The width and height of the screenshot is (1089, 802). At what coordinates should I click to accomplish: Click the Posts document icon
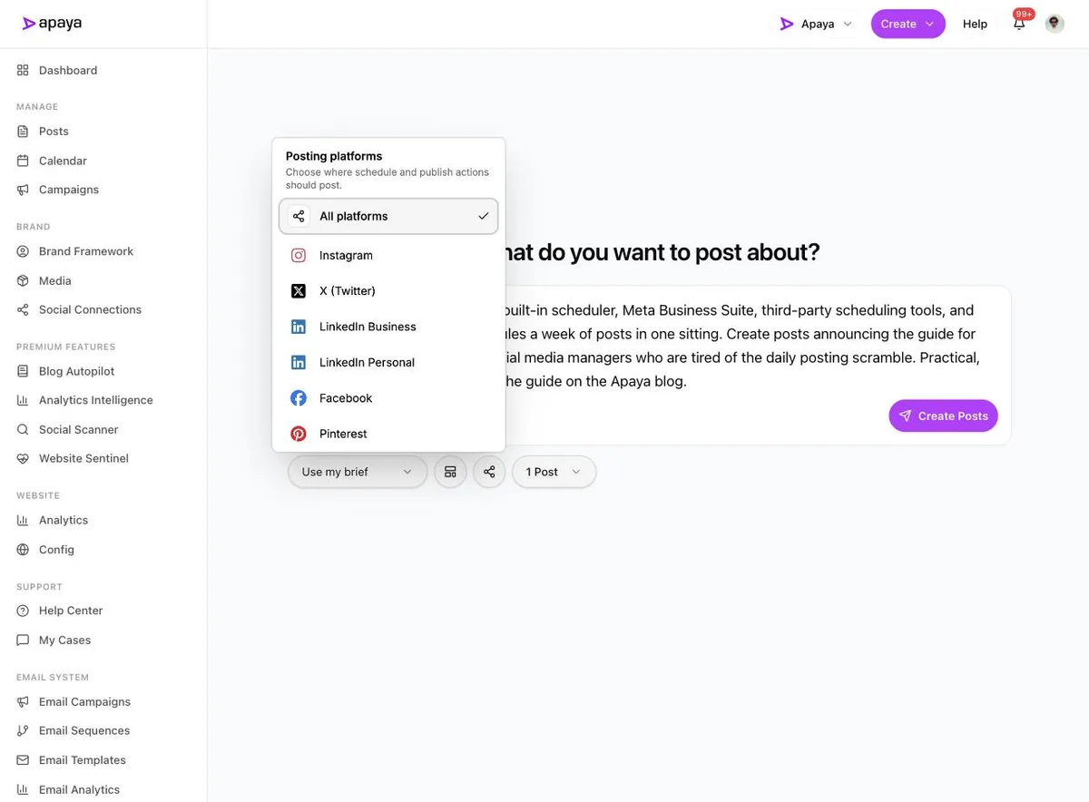(23, 132)
